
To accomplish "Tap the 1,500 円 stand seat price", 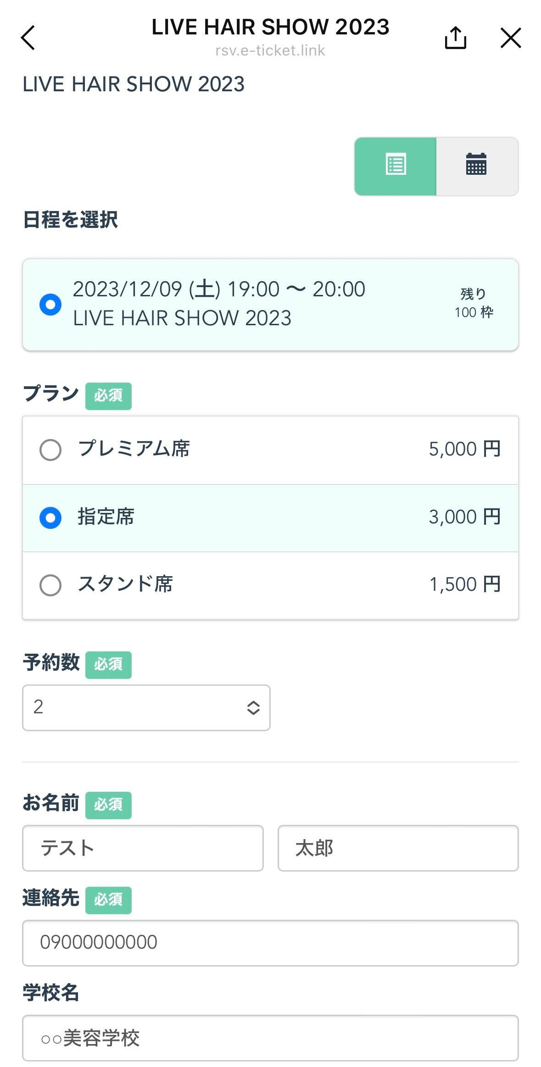I will tap(464, 585).
